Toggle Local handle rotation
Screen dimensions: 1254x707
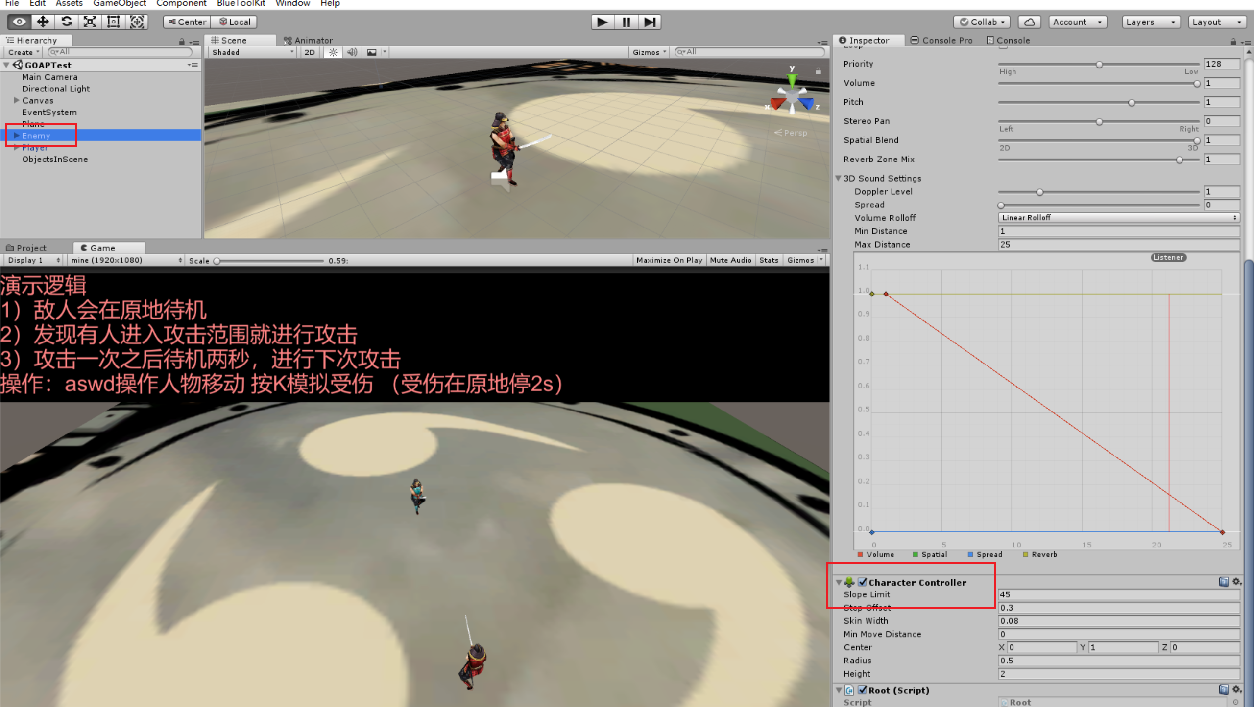click(x=235, y=22)
